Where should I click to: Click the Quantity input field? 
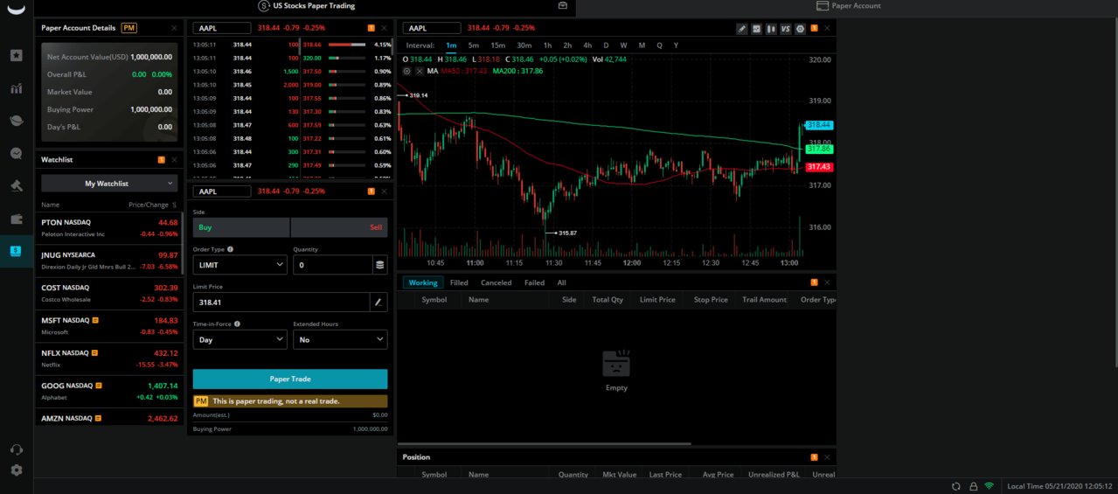(x=333, y=265)
